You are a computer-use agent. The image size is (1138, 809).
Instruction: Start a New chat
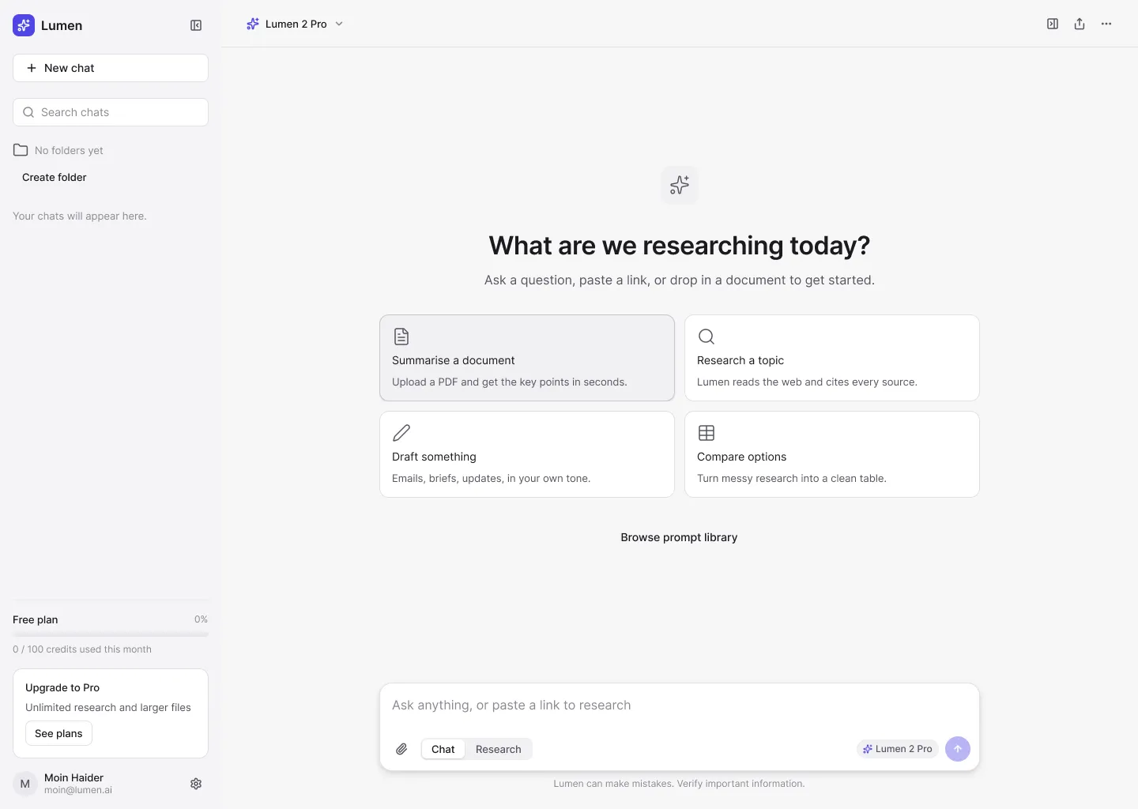click(x=111, y=68)
